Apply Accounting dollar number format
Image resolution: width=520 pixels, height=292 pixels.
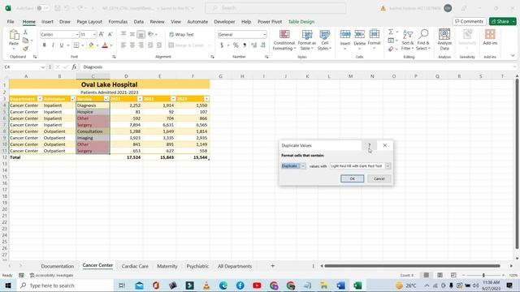[222, 45]
